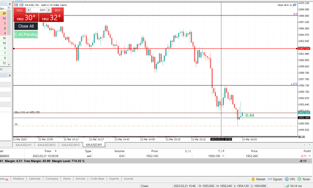Close the Market Watch panel

pos(10,4)
